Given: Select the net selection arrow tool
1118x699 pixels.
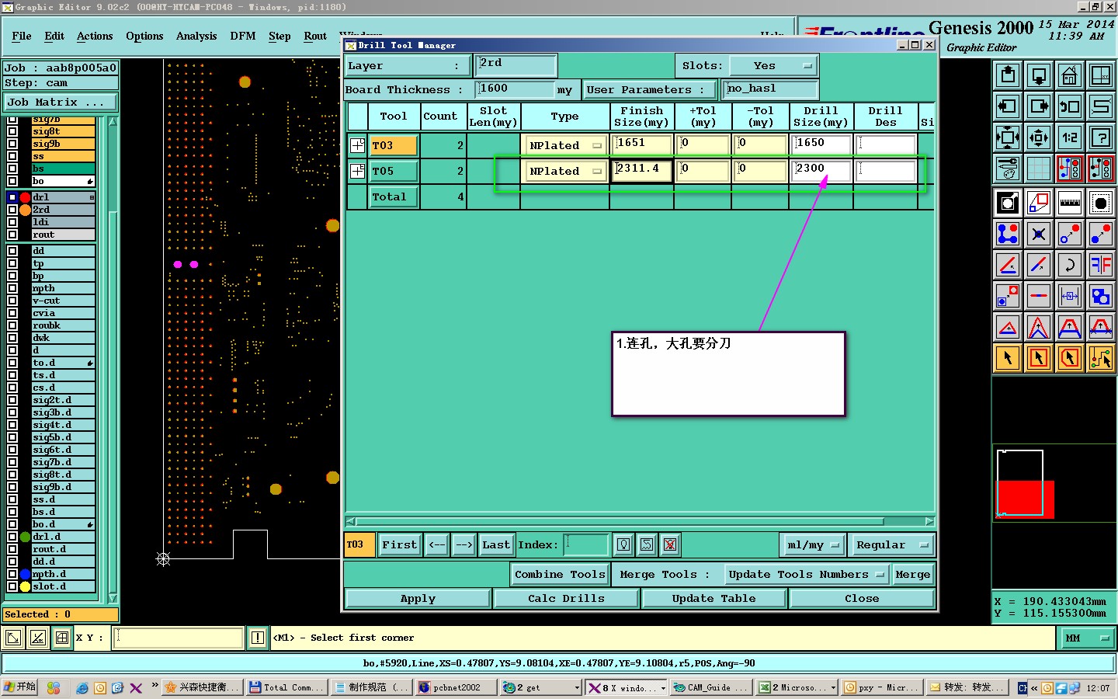Looking at the screenshot, I should [x=1101, y=358].
